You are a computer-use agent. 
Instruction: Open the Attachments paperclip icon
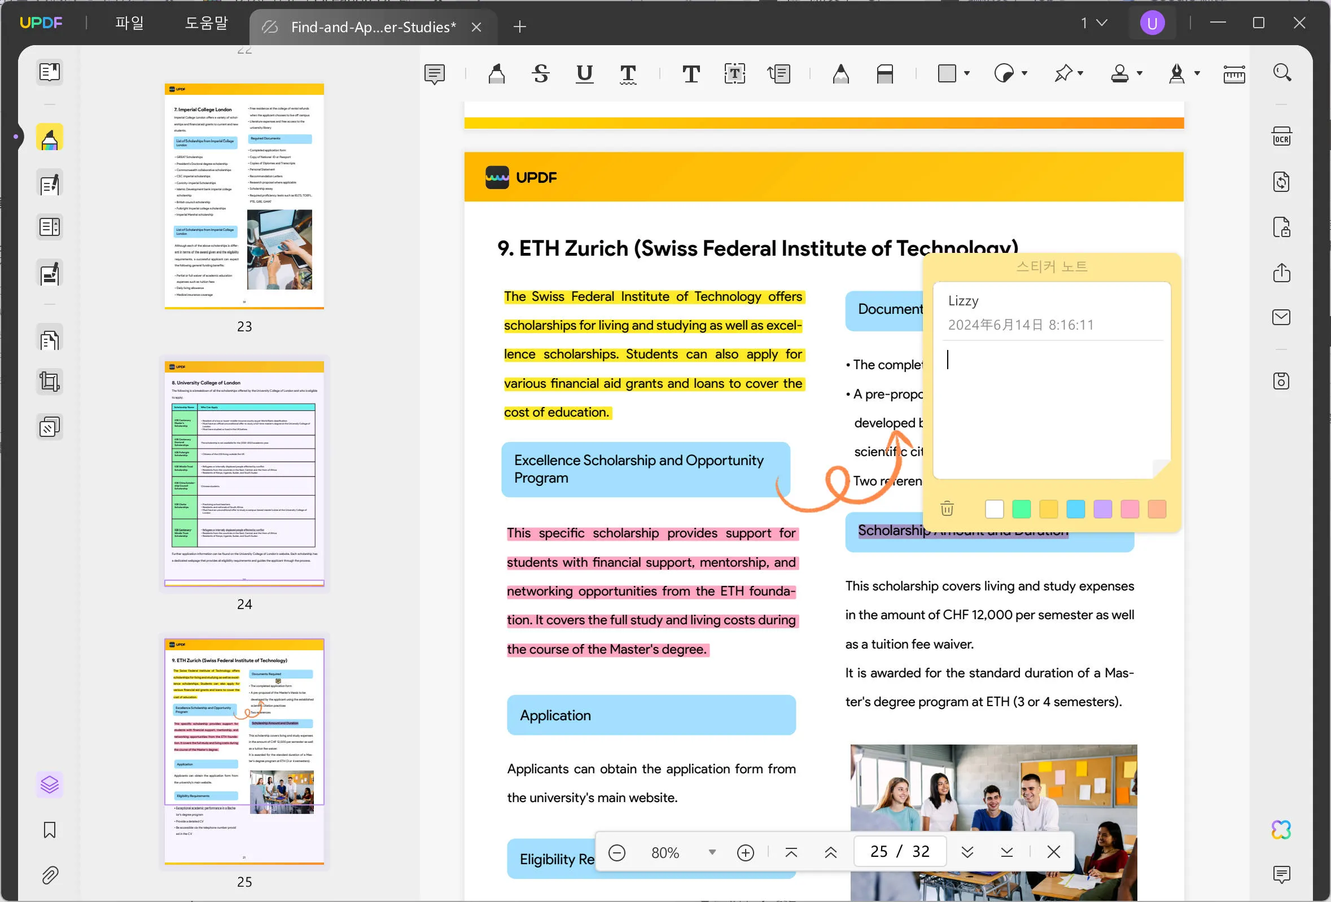coord(50,875)
